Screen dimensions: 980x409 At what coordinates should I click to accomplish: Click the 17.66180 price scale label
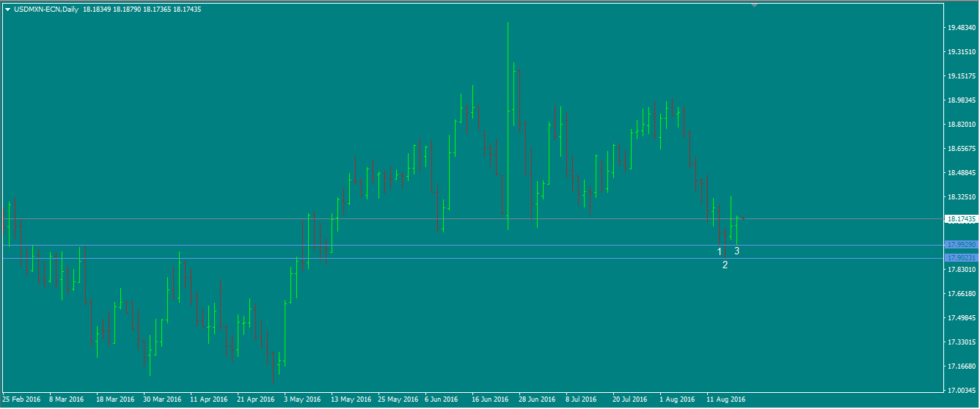[x=962, y=294]
